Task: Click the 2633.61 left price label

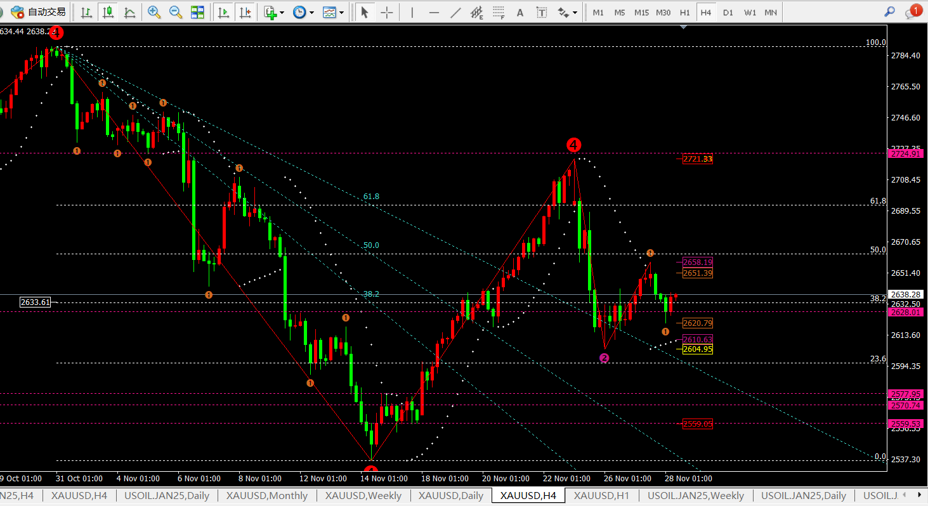Action: (36, 302)
